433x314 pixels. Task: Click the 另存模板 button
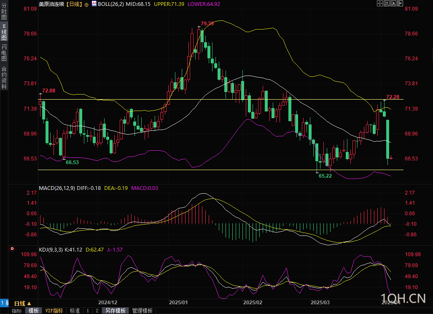(x=116, y=311)
